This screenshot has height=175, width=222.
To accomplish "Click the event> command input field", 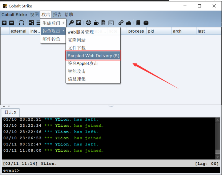I will coord(111,170).
